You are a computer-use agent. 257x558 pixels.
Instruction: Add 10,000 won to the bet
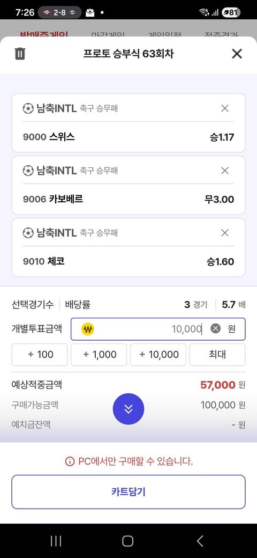tap(158, 355)
